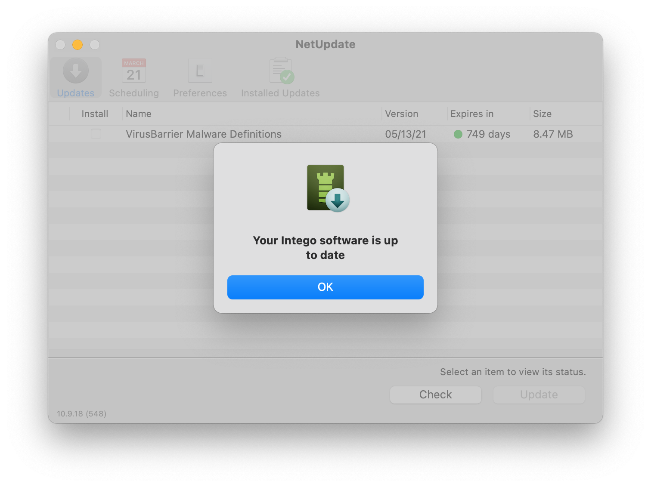
Task: Open the Scheduling calendar icon
Action: pyautogui.click(x=134, y=71)
